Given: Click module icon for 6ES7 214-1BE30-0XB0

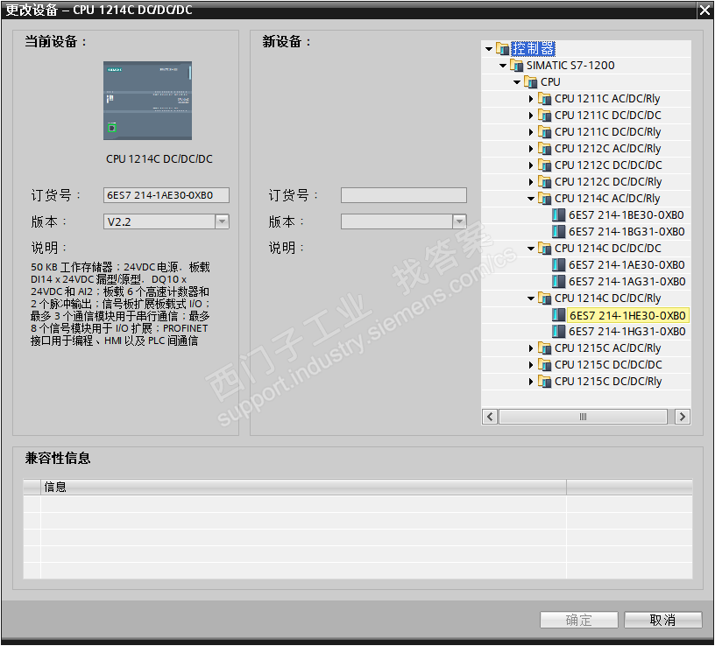Looking at the screenshot, I should click(x=559, y=215).
